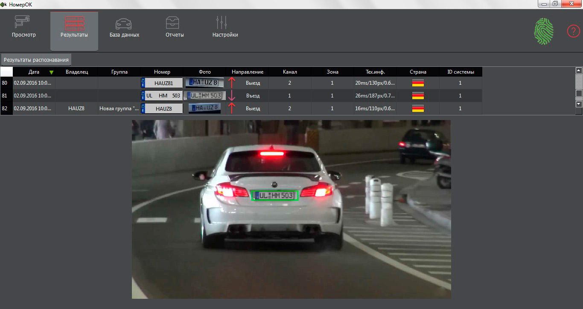Viewport: 583px width, 309px height.
Task: Click the Страна column header
Action: 418,72
